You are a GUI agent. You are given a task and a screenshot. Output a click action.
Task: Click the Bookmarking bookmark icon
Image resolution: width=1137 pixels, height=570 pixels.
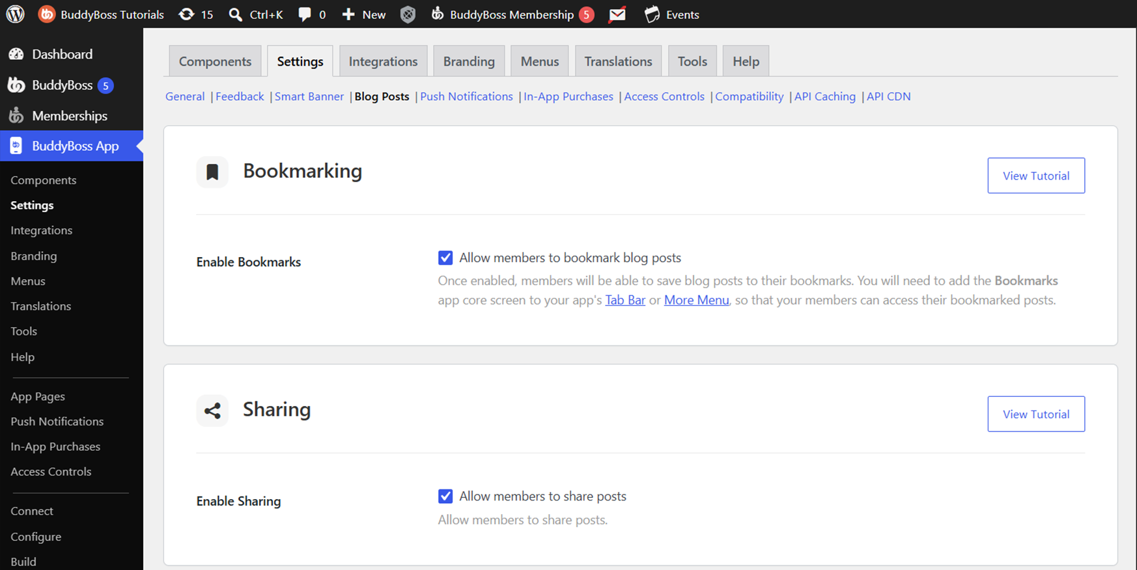pyautogui.click(x=212, y=172)
